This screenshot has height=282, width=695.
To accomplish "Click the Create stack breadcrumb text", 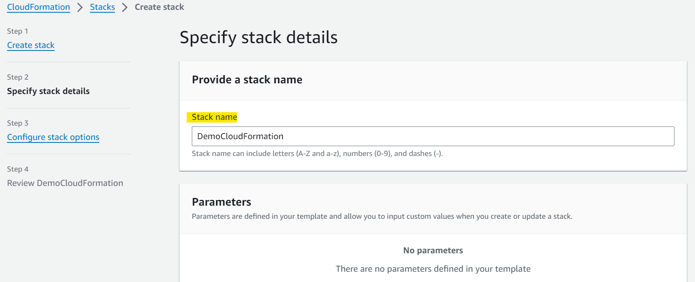I will pos(159,7).
